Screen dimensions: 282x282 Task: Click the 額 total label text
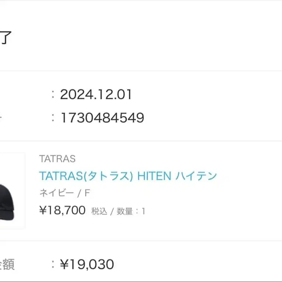click(x=7, y=264)
